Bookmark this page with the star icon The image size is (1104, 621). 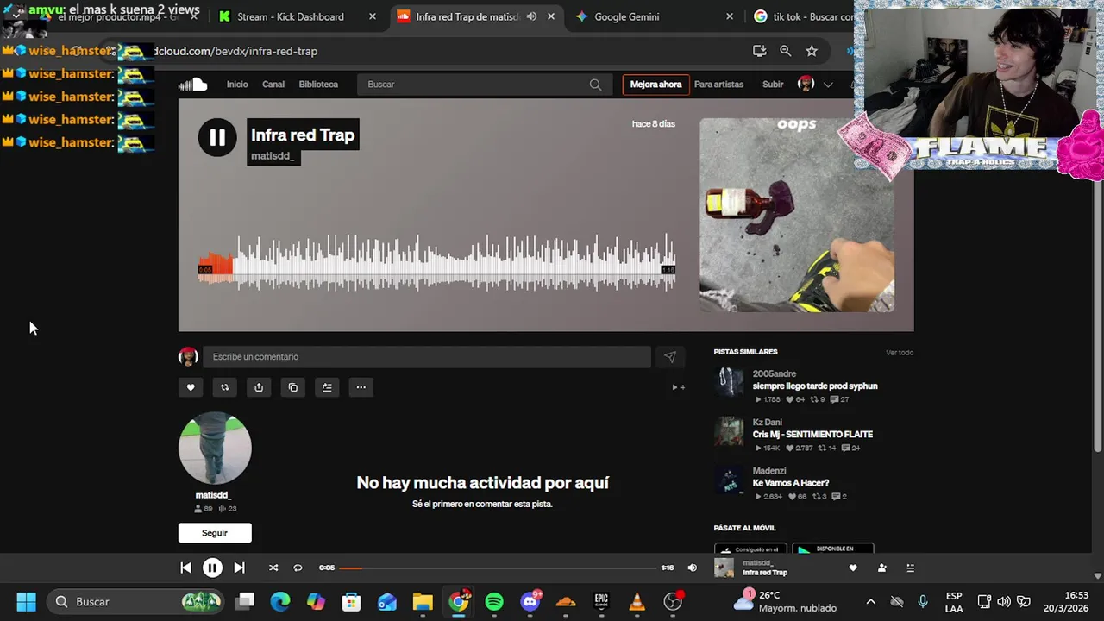pos(812,51)
